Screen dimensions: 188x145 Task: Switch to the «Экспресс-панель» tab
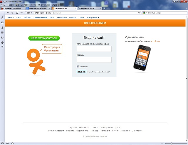click(88, 9)
